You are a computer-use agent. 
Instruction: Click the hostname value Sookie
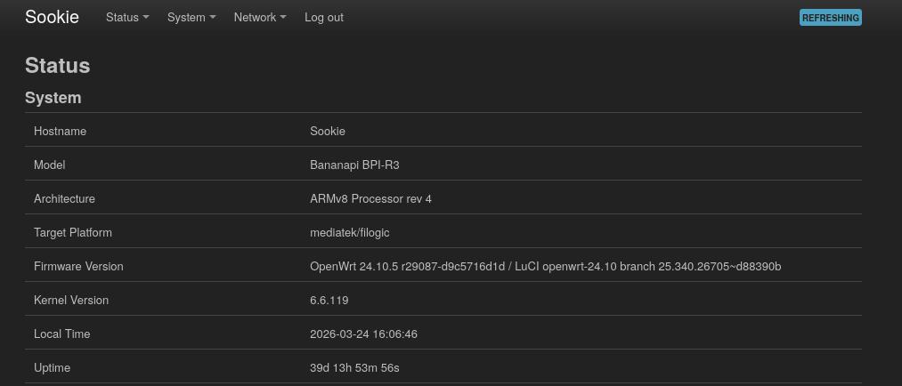328,131
